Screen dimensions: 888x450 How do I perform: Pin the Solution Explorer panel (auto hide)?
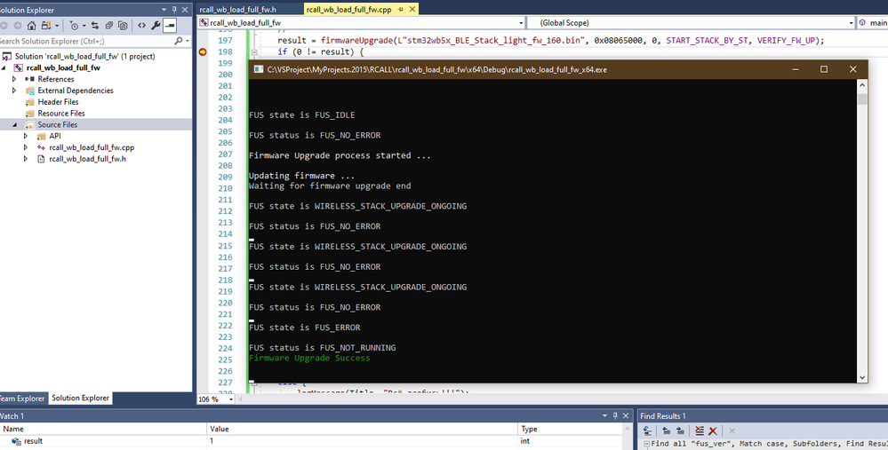(x=174, y=10)
